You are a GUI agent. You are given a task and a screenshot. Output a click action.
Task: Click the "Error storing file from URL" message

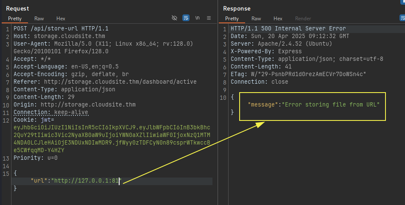click(x=331, y=104)
